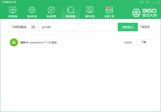Screen dimensions: 161x112
Task: Click the 打印机驱动 category label
Action: click(19, 27)
